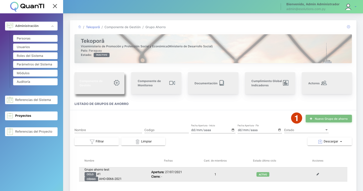
Task: Open the Componente de Monitoreo card
Action: point(156,83)
